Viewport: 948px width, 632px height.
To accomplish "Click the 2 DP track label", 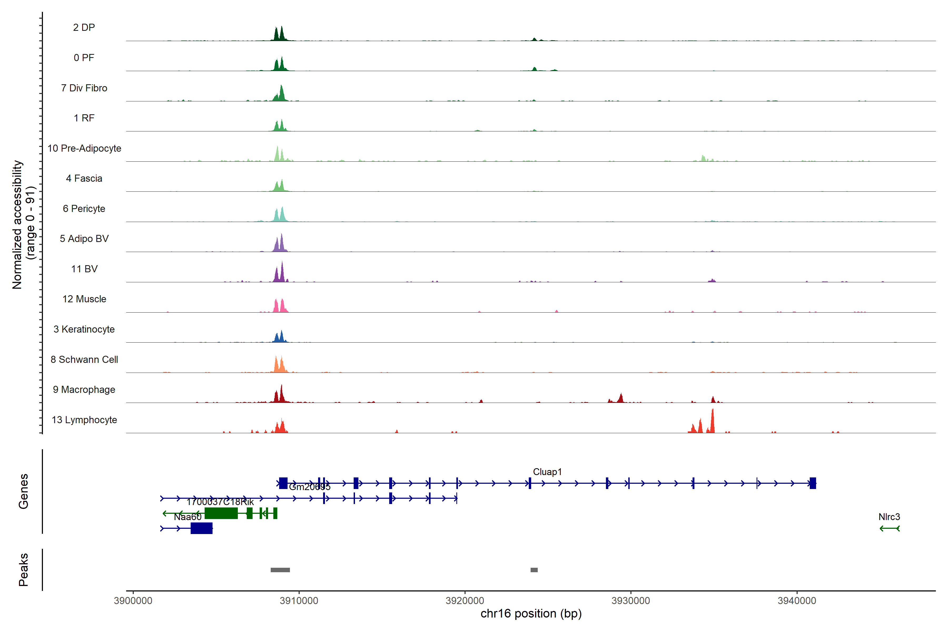I will point(84,27).
